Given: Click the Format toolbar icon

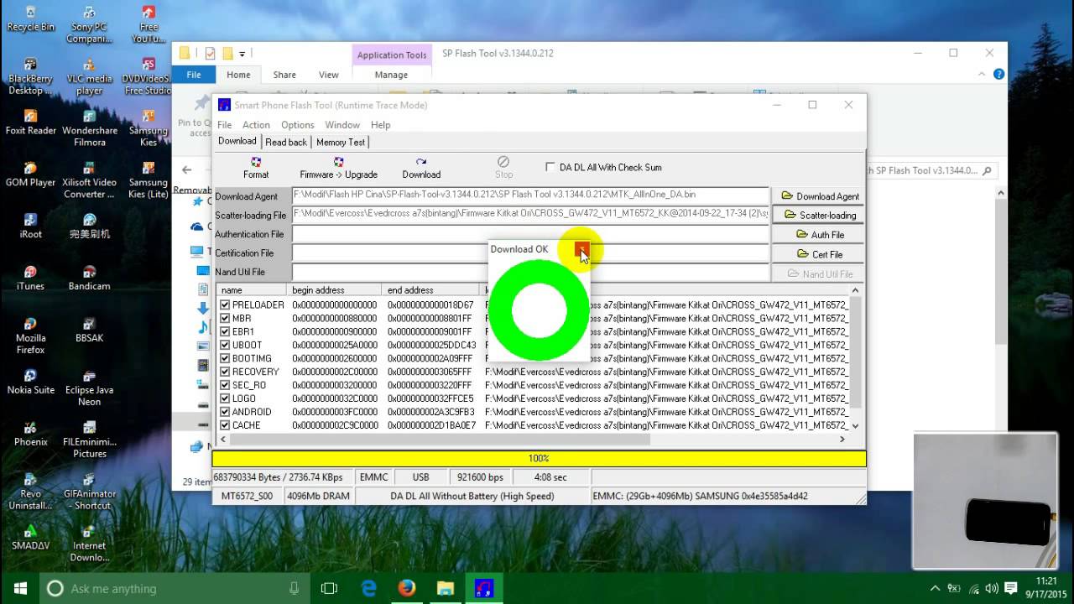Looking at the screenshot, I should pos(256,167).
